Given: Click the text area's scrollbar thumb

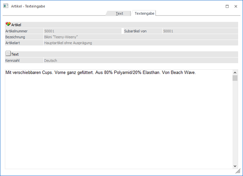Looking at the screenshot, I should coord(235,78).
